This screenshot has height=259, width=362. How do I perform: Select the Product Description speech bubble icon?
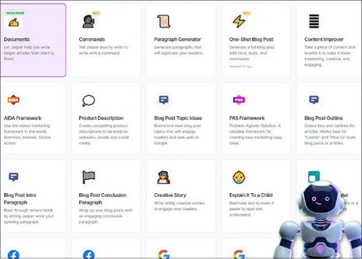[x=88, y=100]
